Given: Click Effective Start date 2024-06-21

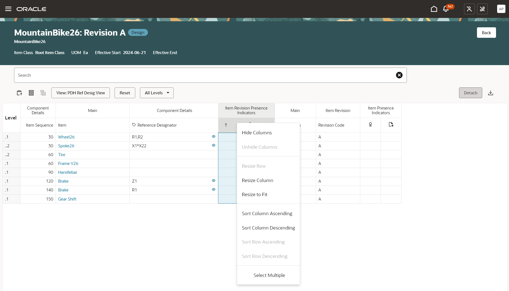Looking at the screenshot, I should pos(134,52).
